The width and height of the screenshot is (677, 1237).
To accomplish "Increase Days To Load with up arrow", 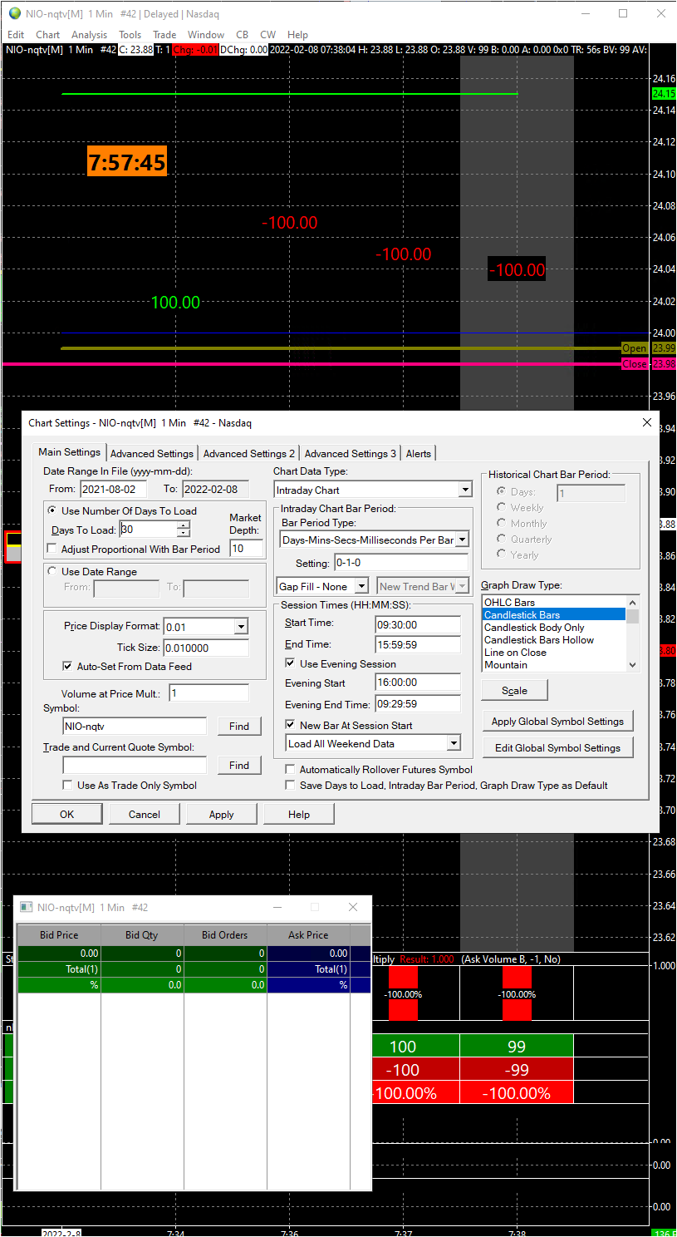I will coord(183,525).
